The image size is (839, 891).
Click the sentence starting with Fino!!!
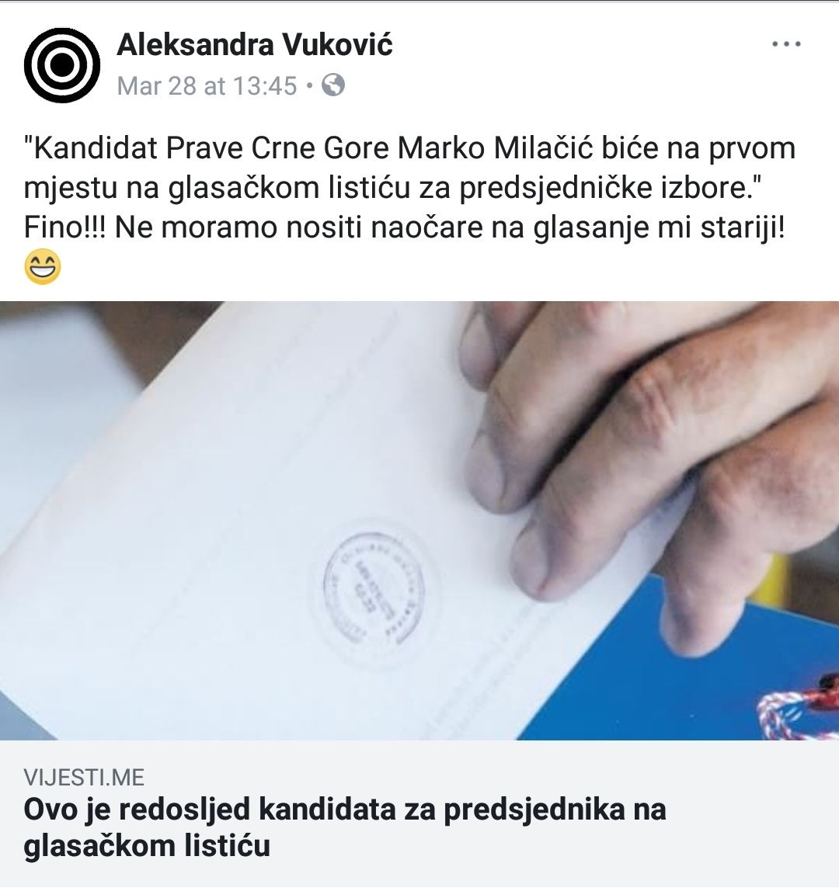point(404,228)
